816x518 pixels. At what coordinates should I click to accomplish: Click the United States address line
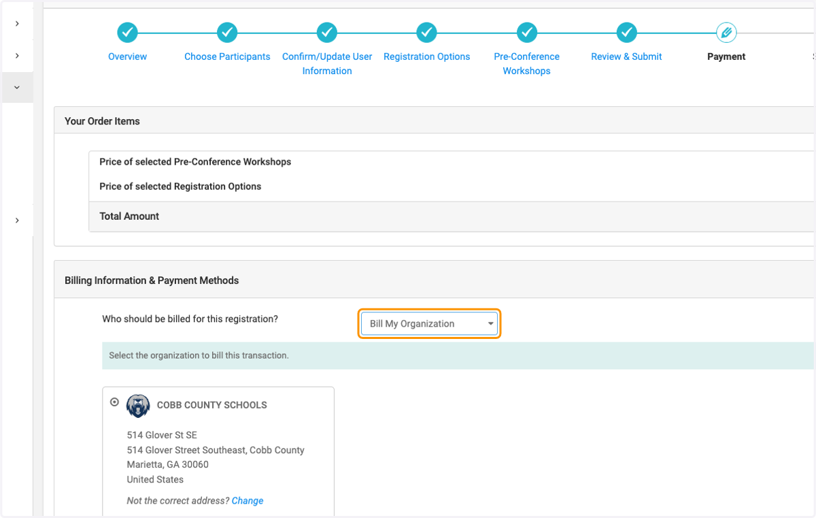pyautogui.click(x=155, y=479)
